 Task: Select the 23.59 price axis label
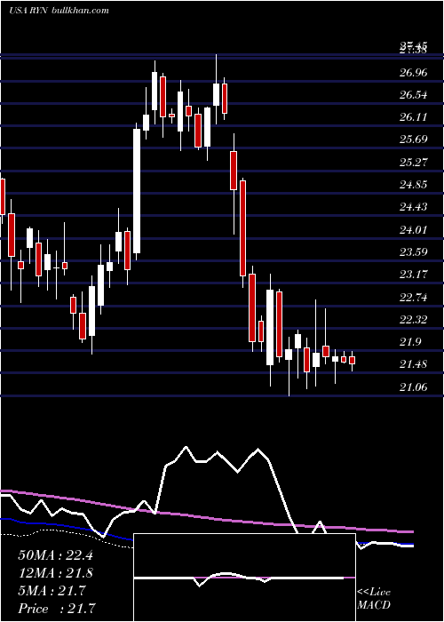coord(414,251)
